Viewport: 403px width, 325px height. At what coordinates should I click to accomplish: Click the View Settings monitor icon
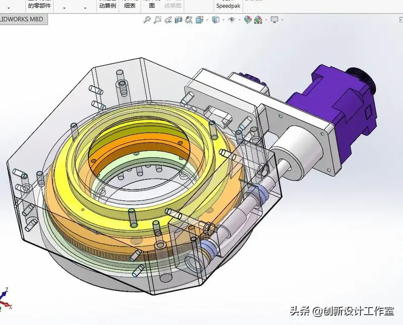275,20
